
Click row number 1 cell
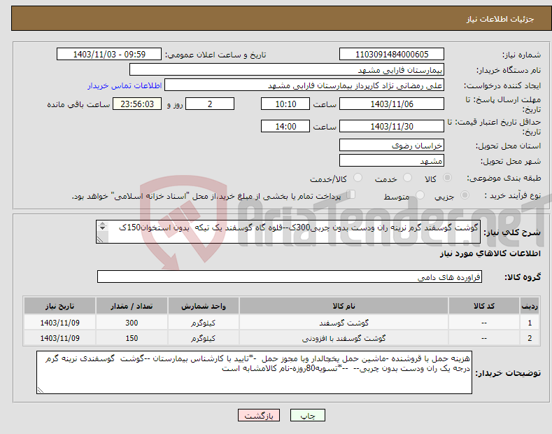pos(530,323)
